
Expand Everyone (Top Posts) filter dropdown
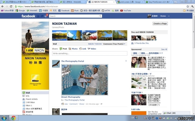tap(114, 44)
